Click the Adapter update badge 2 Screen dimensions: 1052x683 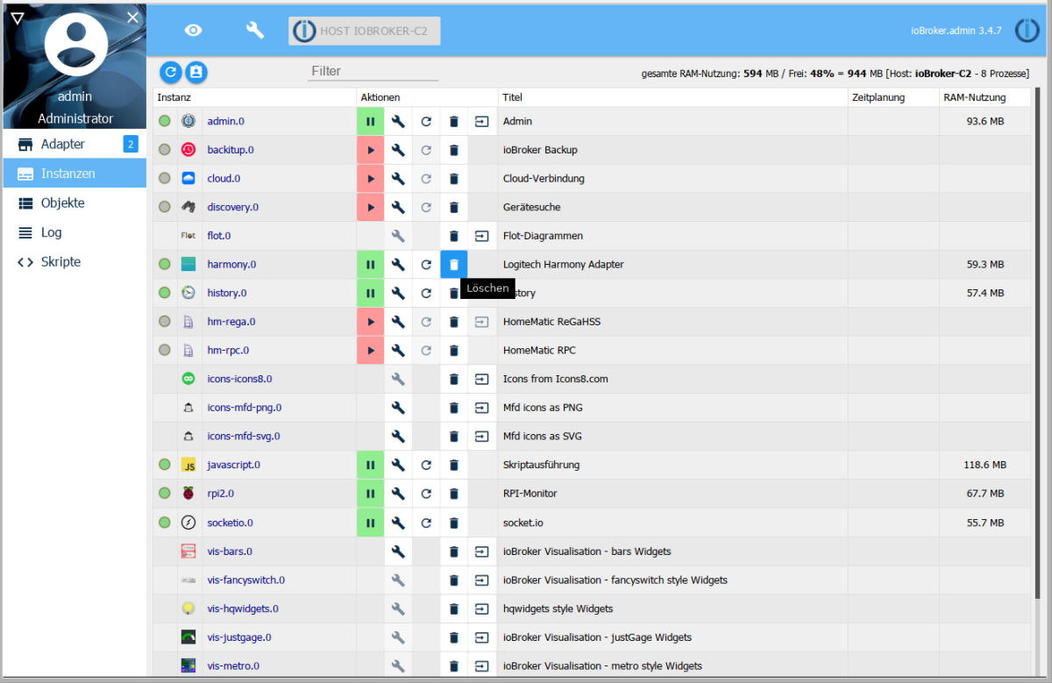pyautogui.click(x=131, y=144)
